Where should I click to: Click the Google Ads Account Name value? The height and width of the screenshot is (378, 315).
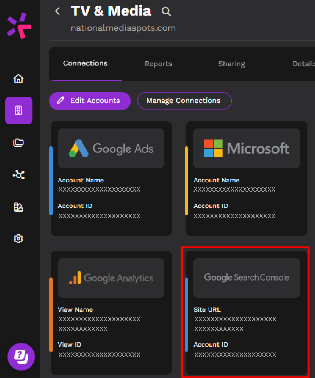tap(100, 190)
